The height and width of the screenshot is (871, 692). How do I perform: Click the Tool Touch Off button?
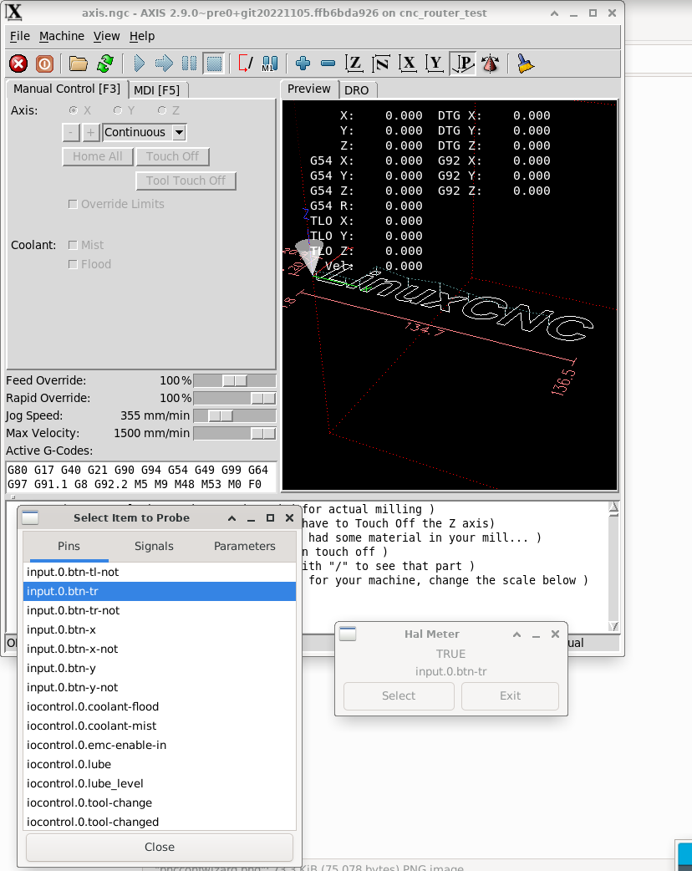[186, 181]
